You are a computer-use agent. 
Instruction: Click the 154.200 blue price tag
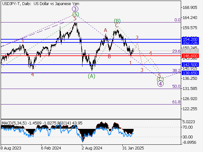(x=191, y=39)
